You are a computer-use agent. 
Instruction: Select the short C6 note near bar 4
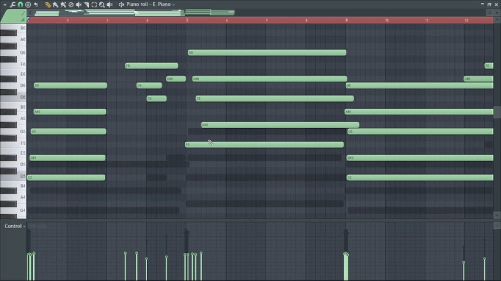pyautogui.click(x=156, y=98)
